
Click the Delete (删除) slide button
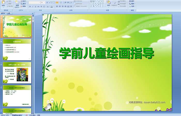click(x=23, y=6)
